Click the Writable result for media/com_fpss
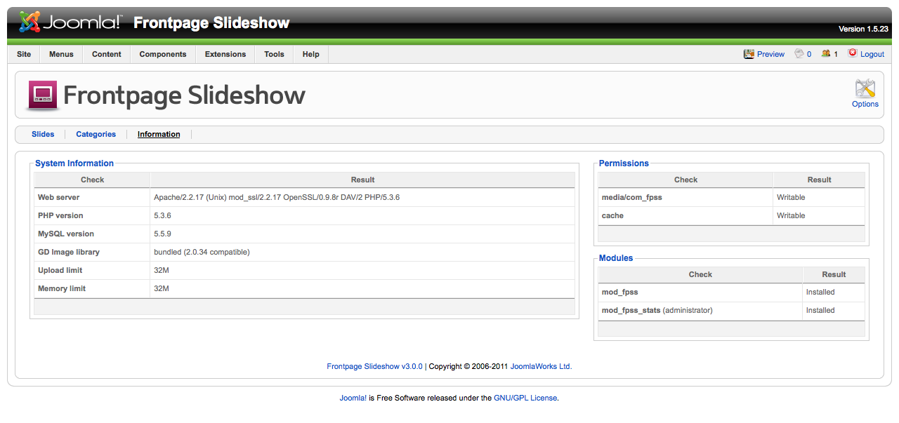 (x=791, y=197)
